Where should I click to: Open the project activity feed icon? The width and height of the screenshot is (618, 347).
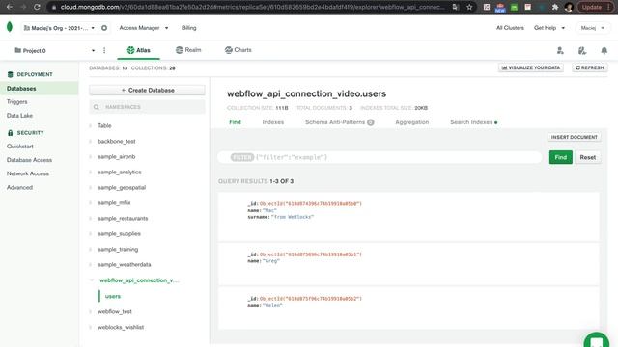[x=582, y=50]
